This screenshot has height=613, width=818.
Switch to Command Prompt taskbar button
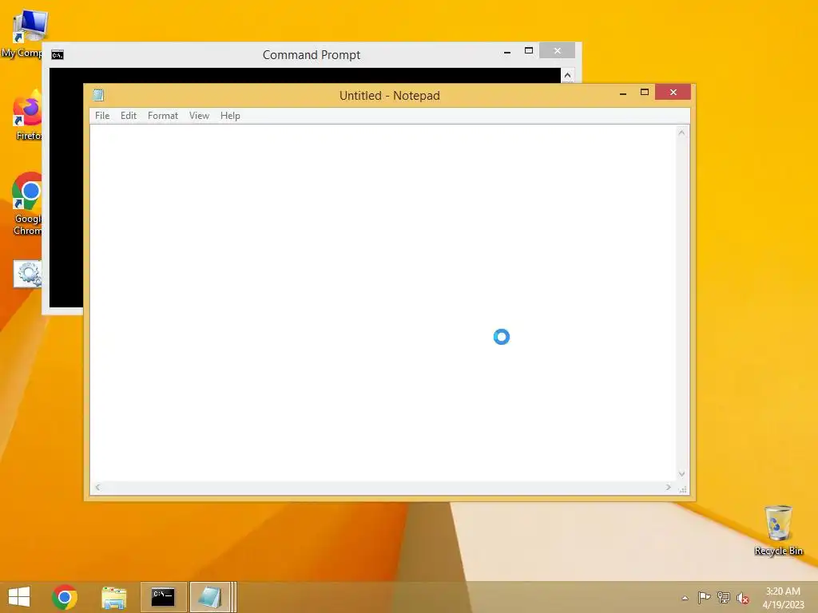click(163, 597)
